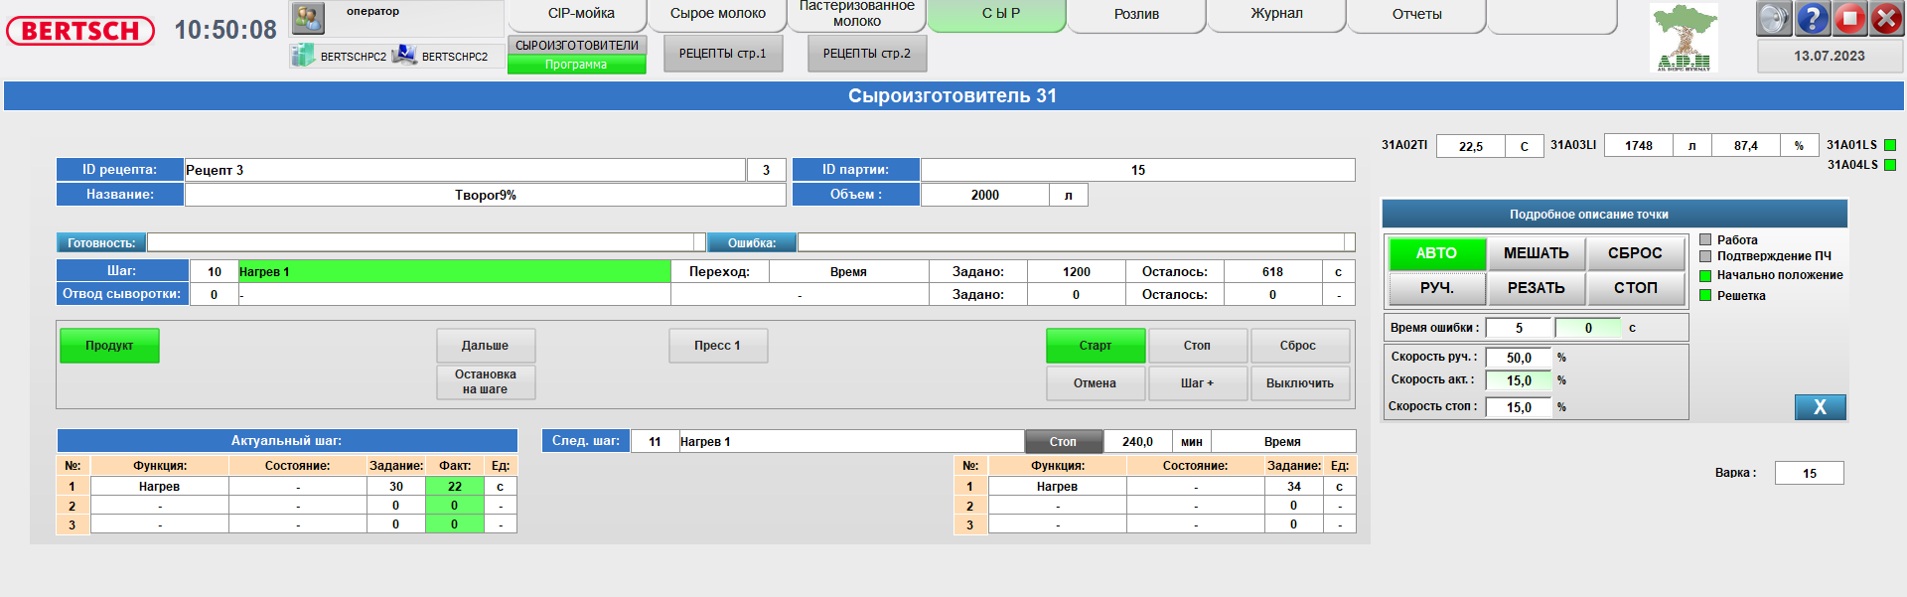This screenshot has width=1907, height=597.
Task: Click the BERTSCHPC2 client computer icon
Action: click(404, 56)
